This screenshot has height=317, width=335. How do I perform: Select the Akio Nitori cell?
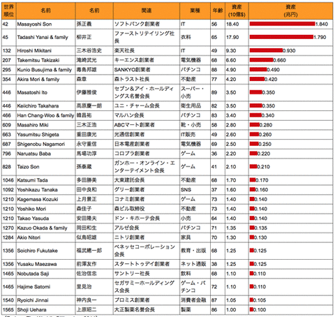pyautogui.click(x=45, y=237)
